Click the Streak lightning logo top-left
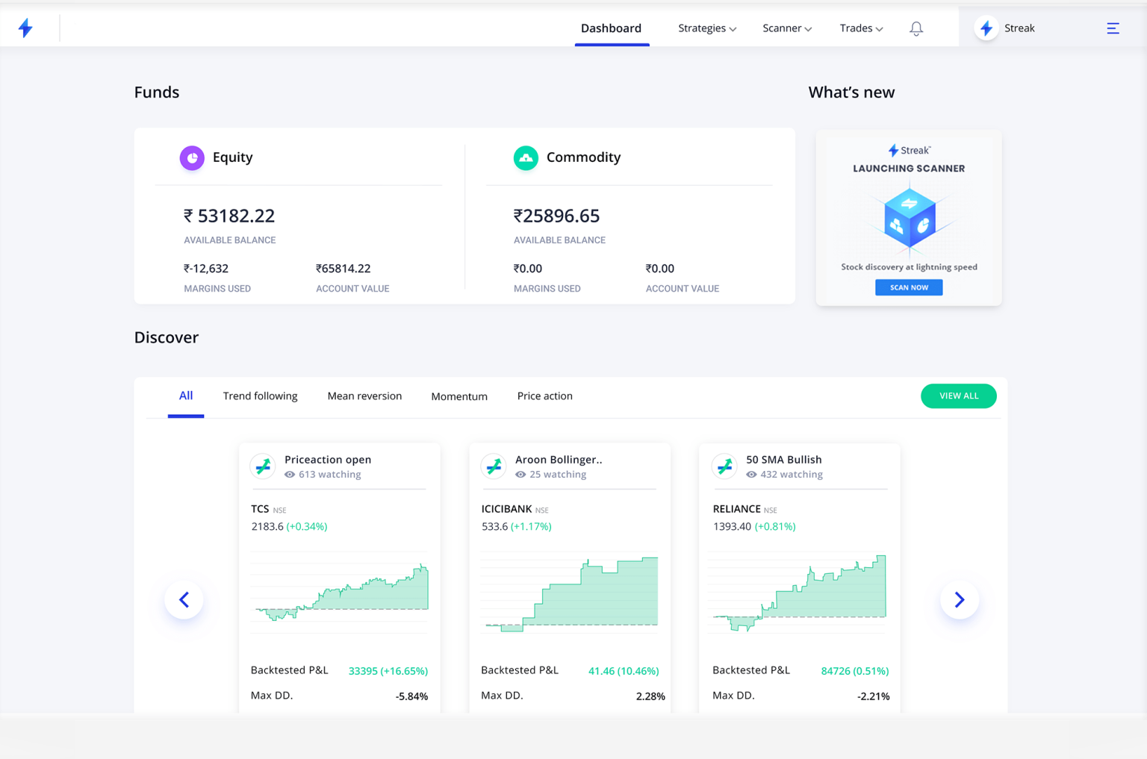 25,27
